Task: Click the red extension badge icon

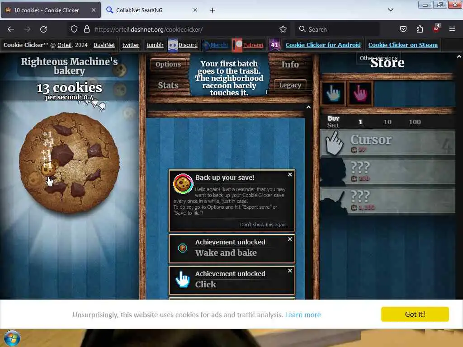Action: (436, 28)
